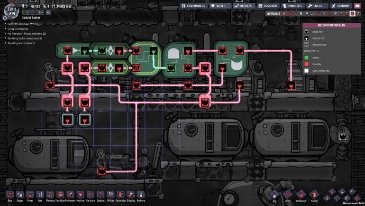This screenshot has height=206, width=365.
Task: Open the Consumables management tab
Action: (x=194, y=6)
